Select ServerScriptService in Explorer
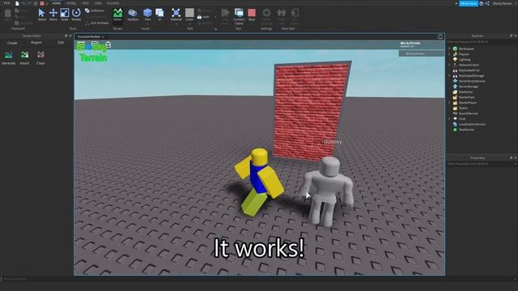Viewport: 518px width, 291px height. (x=472, y=81)
